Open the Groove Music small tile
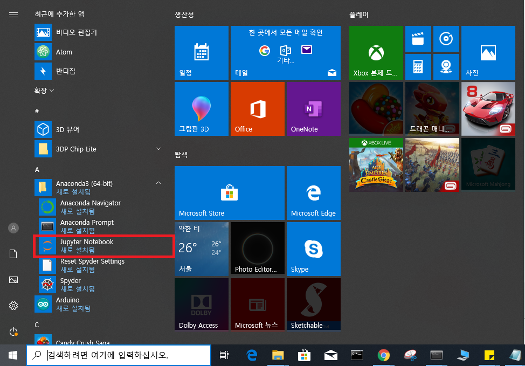Viewport: 525px width, 366px height. [446, 39]
